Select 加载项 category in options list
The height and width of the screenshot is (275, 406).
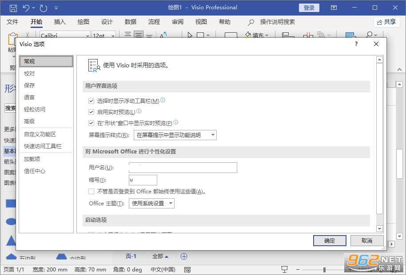(46, 159)
